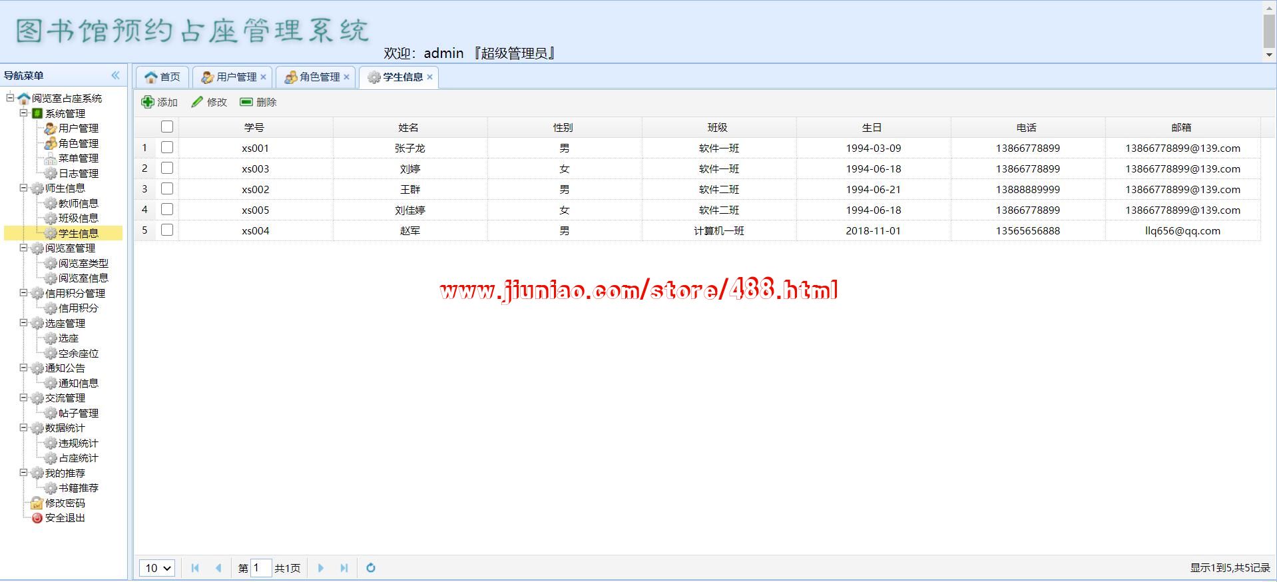Click the pencil edit icon
Screen dimensions: 1277x582
pos(197,102)
